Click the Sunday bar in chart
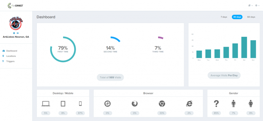The width and height of the screenshot is (263, 121). [x=253, y=49]
